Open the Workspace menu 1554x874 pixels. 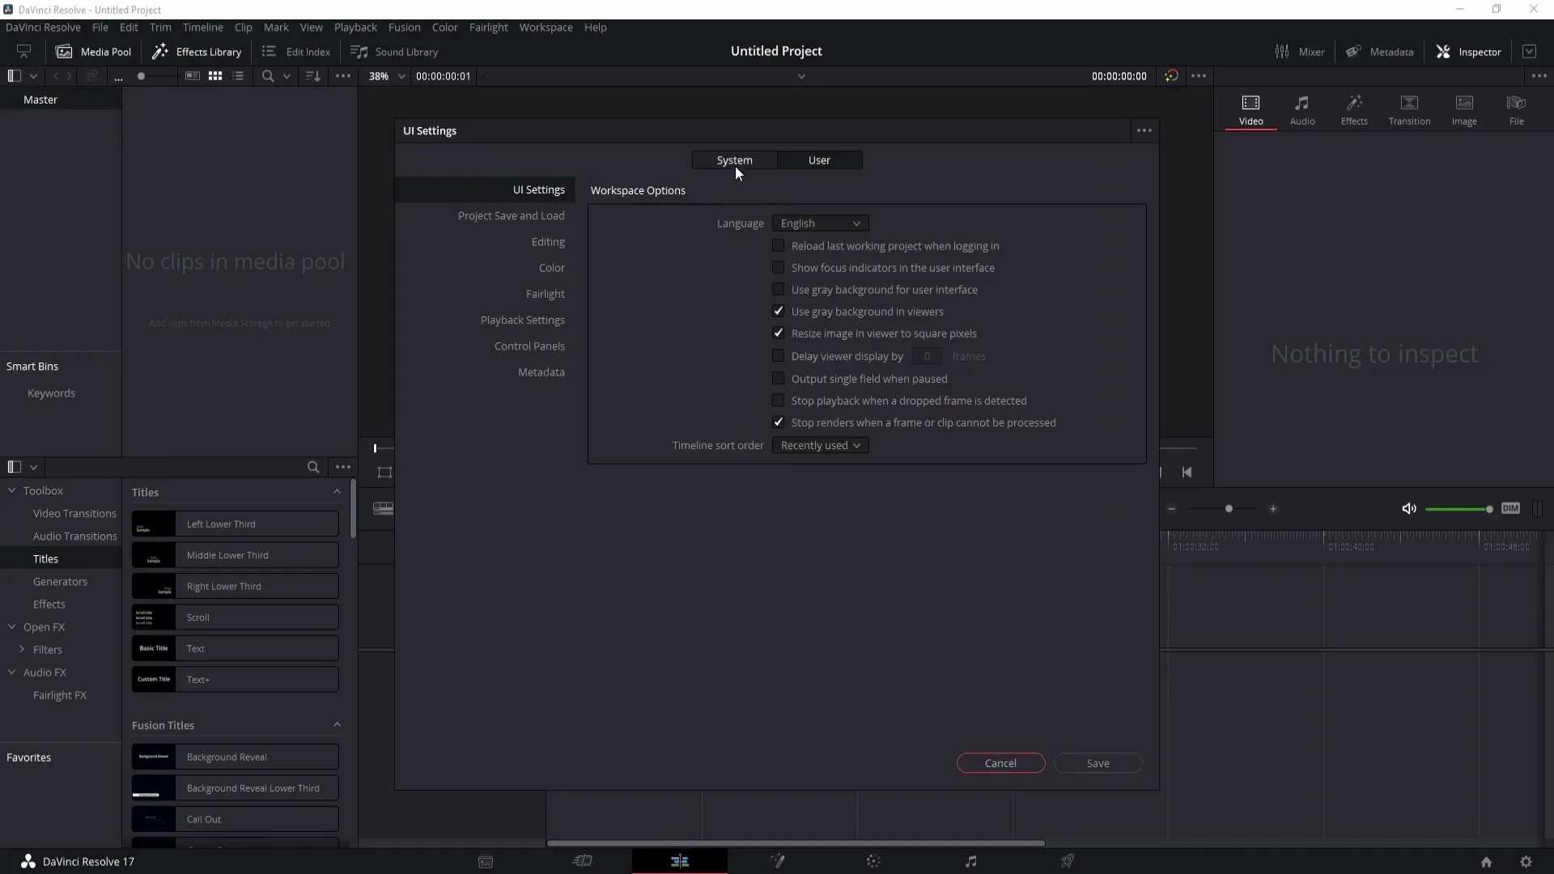546,27
